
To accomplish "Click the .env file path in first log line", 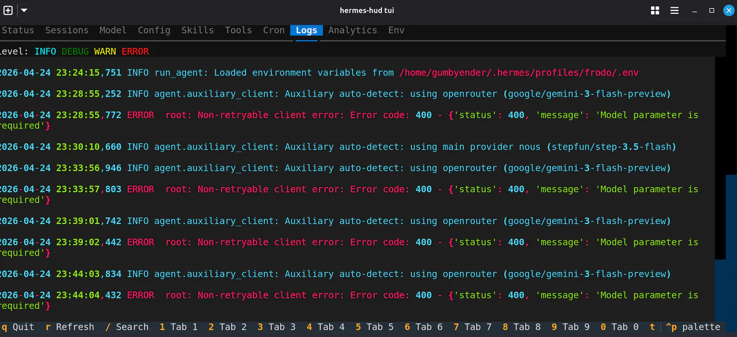I will 519,72.
